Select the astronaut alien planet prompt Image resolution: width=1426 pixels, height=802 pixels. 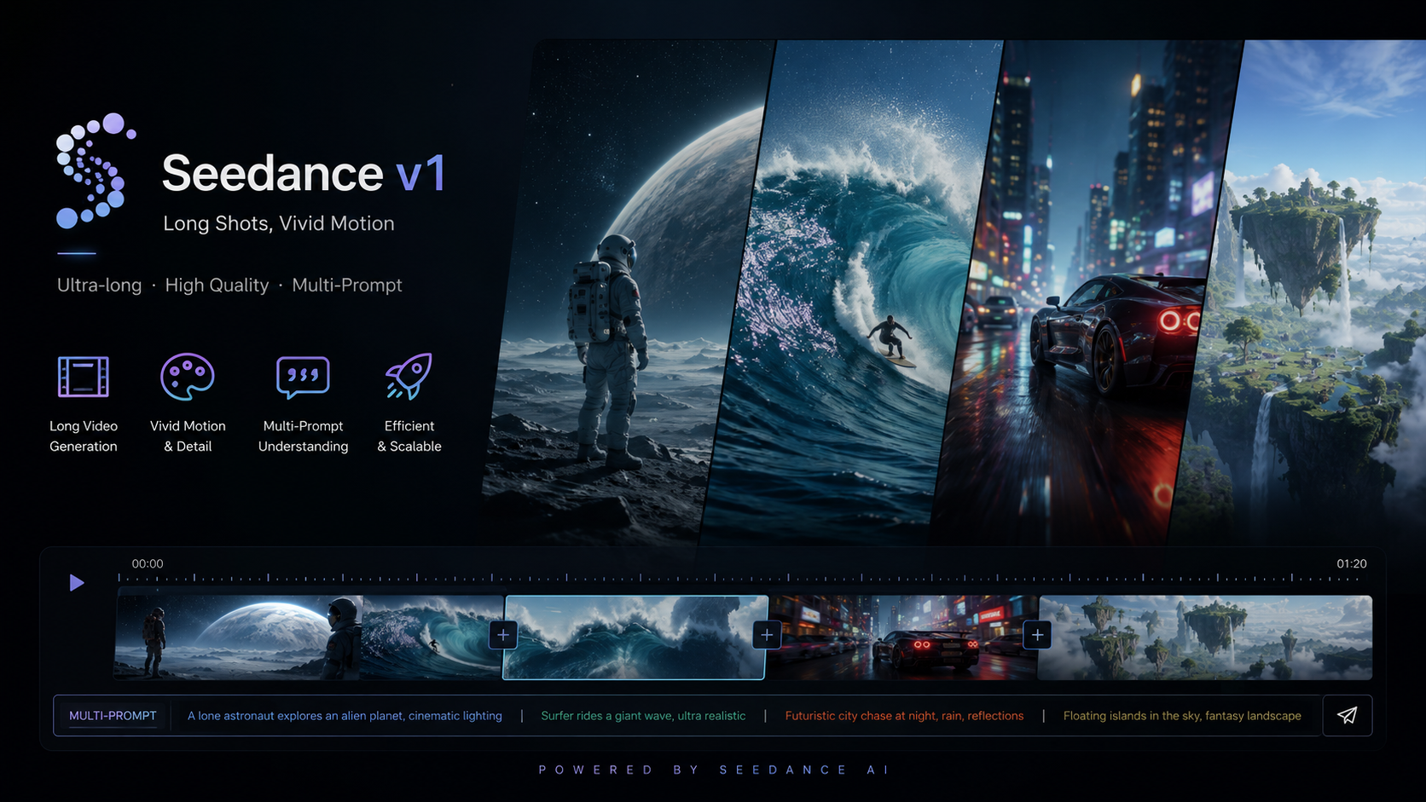pos(345,716)
